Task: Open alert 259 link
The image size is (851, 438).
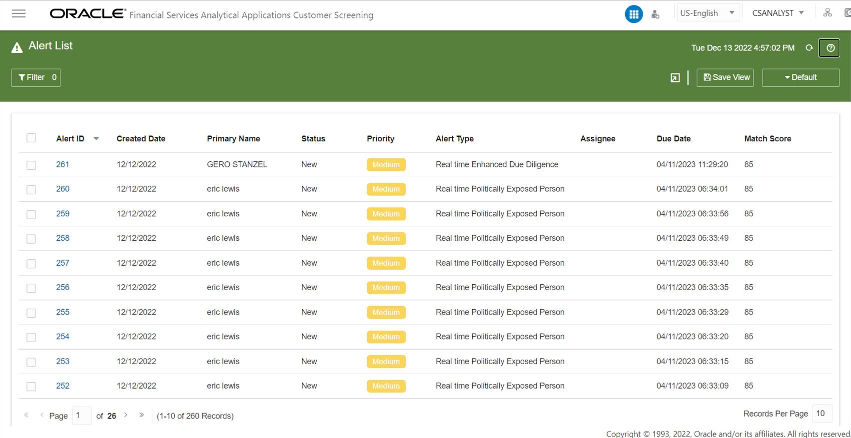Action: pos(63,214)
